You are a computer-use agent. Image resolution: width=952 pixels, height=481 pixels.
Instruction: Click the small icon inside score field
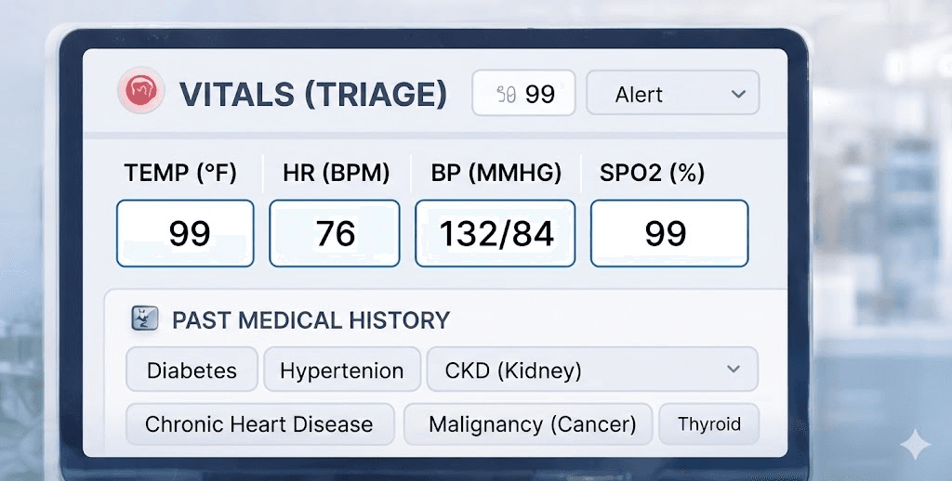506,94
